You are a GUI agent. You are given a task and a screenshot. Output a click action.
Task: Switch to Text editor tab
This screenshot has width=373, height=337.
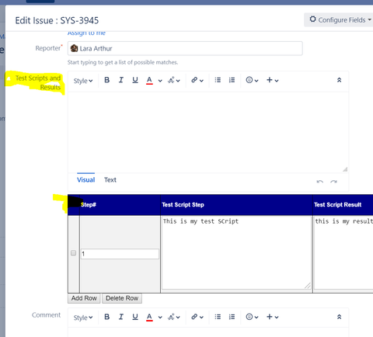click(x=110, y=179)
